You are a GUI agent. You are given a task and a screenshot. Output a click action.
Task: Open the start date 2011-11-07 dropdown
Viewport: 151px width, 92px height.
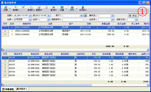click(30, 16)
